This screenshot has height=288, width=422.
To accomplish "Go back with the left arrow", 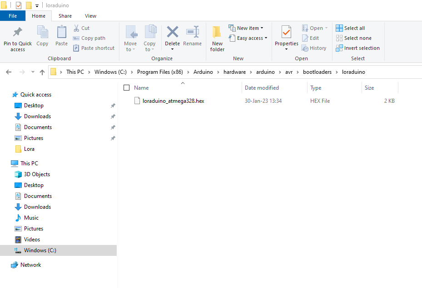I will click(x=9, y=72).
